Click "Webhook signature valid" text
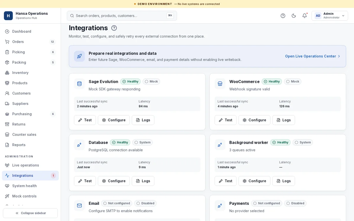This screenshot has height=221, width=354. [x=250, y=89]
